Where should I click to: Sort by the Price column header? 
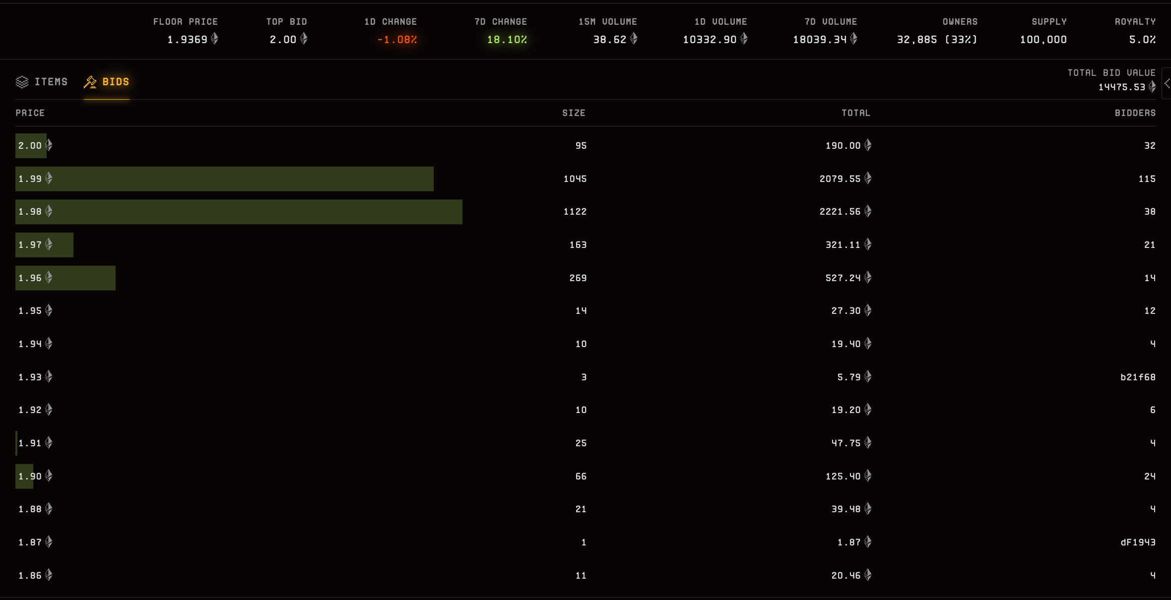pos(30,113)
